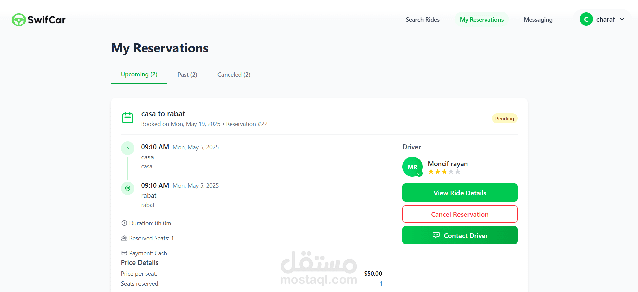Click the duration clock icon

pos(124,223)
